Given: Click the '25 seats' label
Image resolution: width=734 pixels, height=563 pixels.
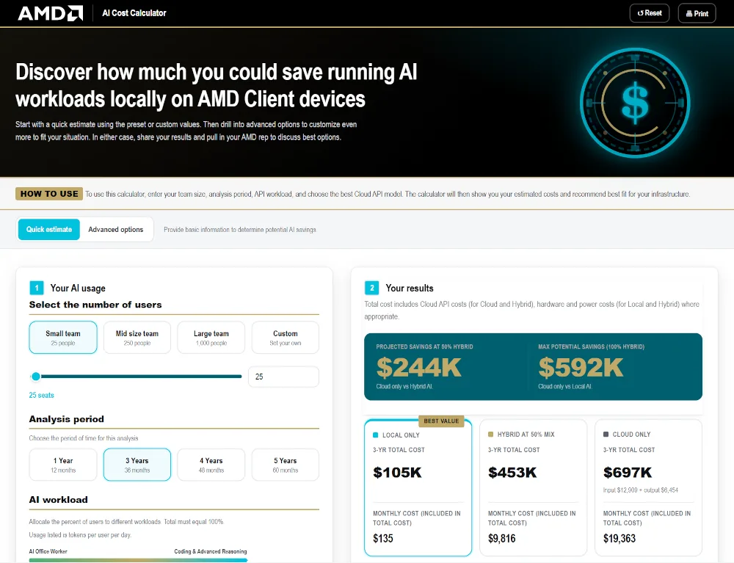Looking at the screenshot, I should pos(41,395).
